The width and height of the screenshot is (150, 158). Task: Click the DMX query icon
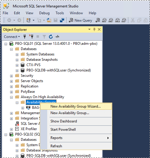(x=111, y=20)
